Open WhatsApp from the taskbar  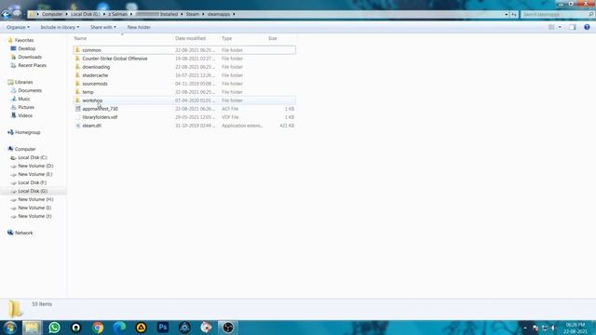(x=54, y=328)
